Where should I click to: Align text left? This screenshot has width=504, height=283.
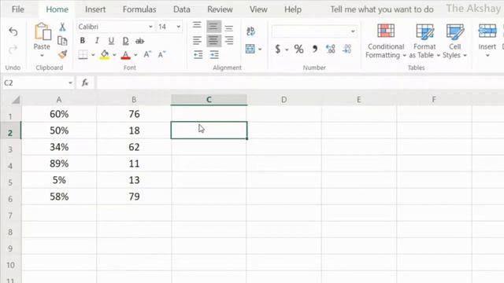197,40
